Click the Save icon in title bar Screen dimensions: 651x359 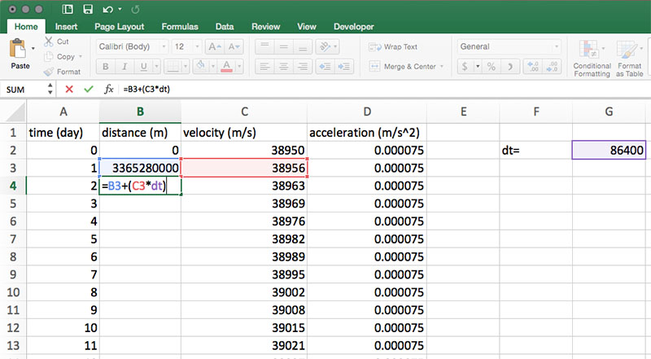[88, 10]
